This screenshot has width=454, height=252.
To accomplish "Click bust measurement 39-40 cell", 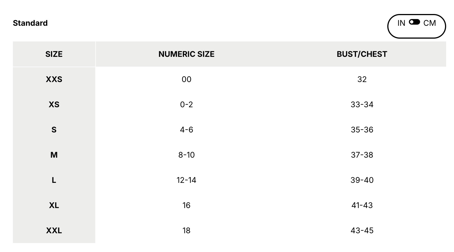I will (362, 180).
